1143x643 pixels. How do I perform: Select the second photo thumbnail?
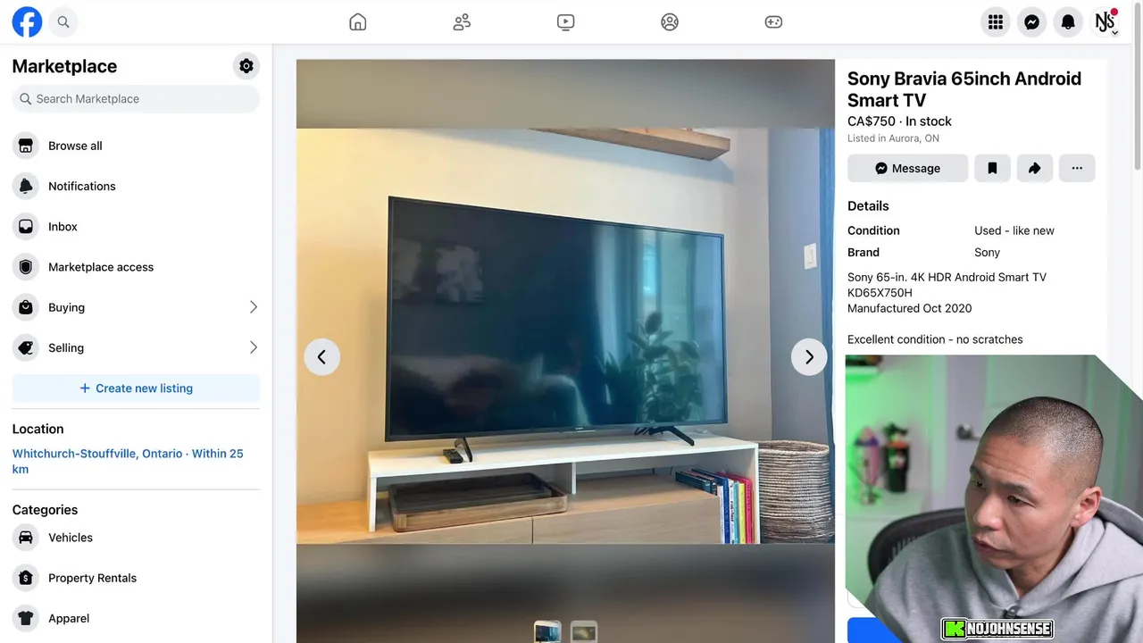(x=584, y=631)
